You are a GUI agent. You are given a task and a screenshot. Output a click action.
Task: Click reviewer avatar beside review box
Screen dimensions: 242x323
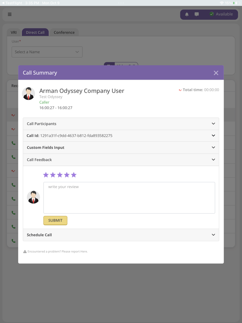(34, 197)
